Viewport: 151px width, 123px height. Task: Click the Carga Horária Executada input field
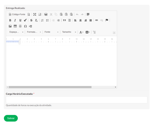pos(76,100)
